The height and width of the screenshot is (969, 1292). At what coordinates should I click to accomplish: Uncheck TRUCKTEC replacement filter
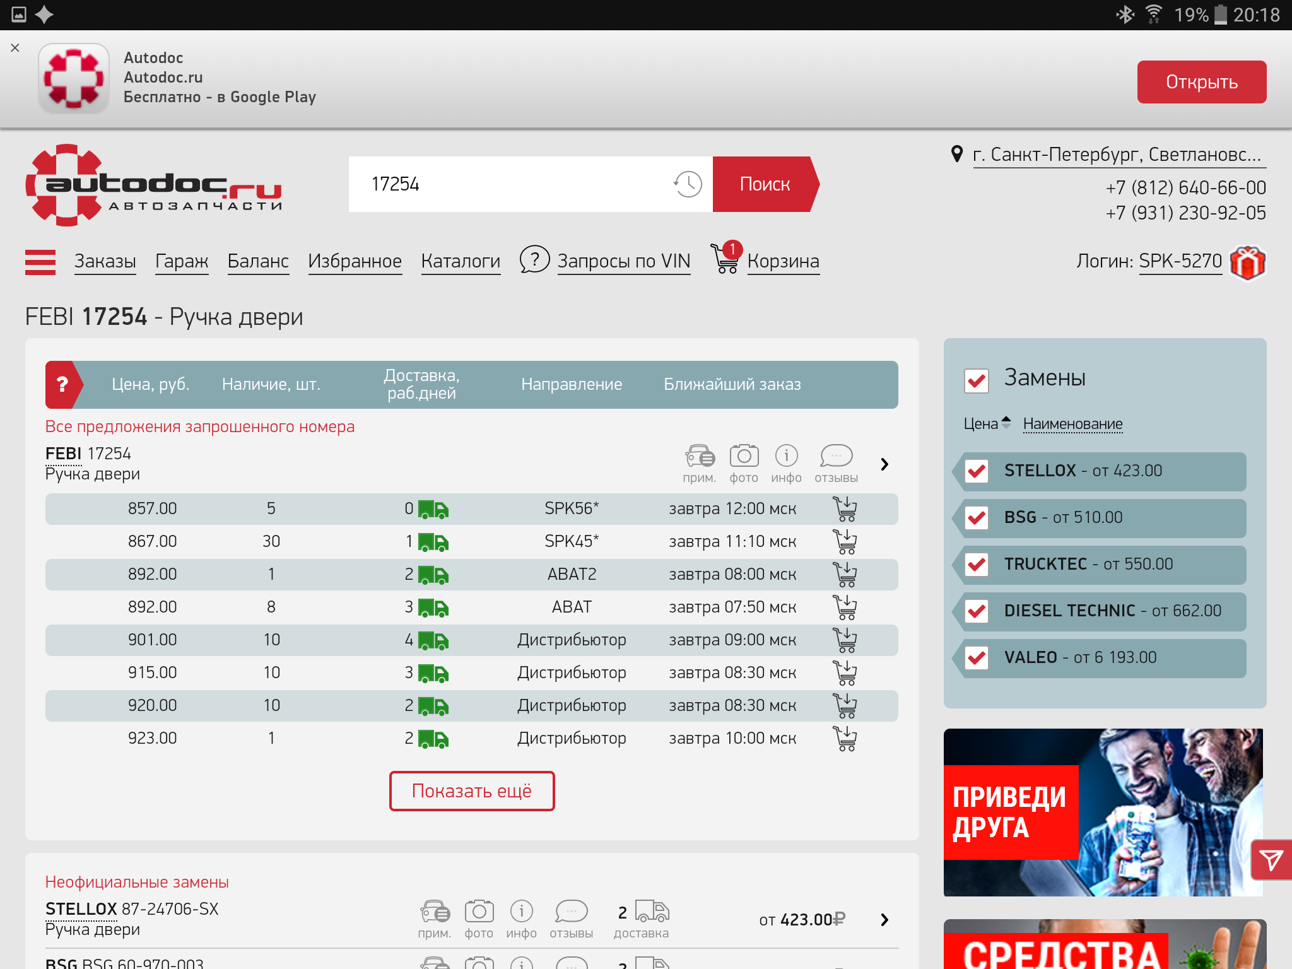(977, 565)
